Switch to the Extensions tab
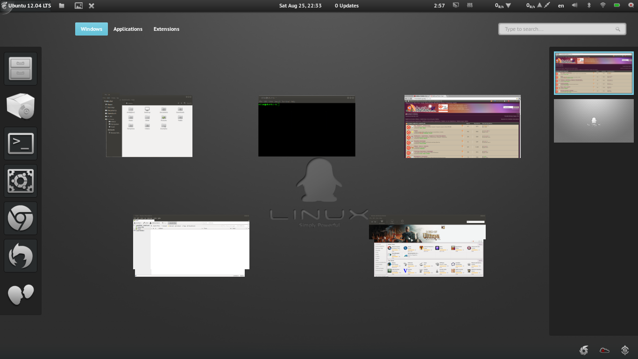 tap(166, 29)
